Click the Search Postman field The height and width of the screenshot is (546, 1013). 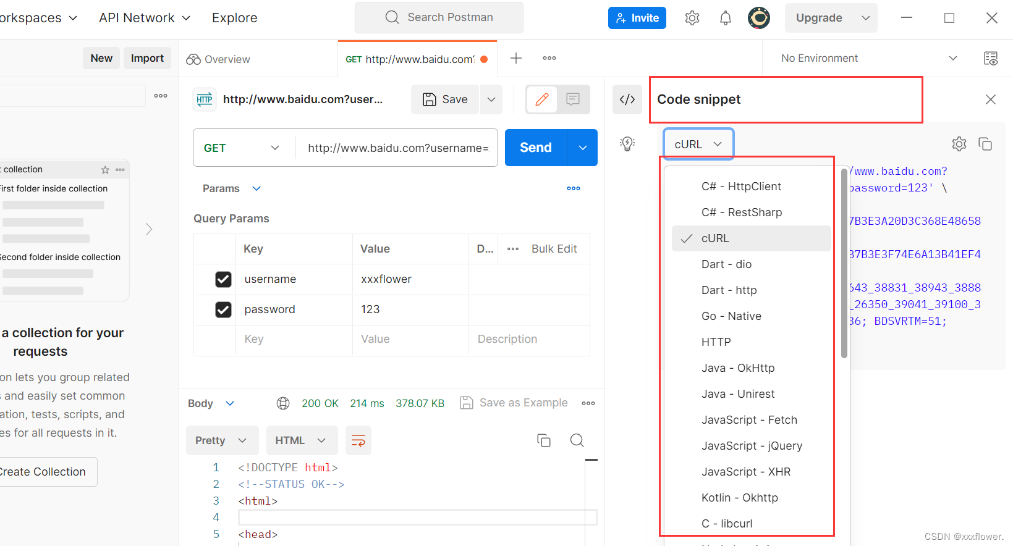click(439, 17)
